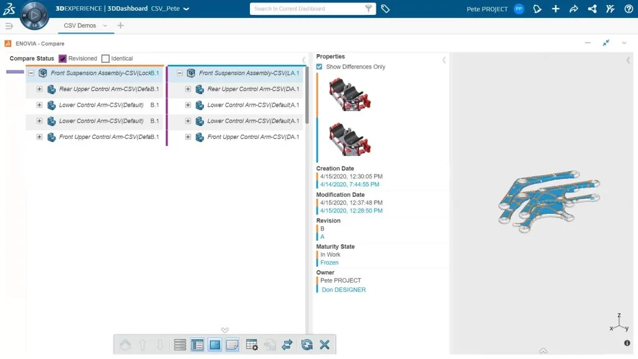This screenshot has height=359, width=638.
Task: Switch to the CSV Demos tab
Action: pos(79,26)
